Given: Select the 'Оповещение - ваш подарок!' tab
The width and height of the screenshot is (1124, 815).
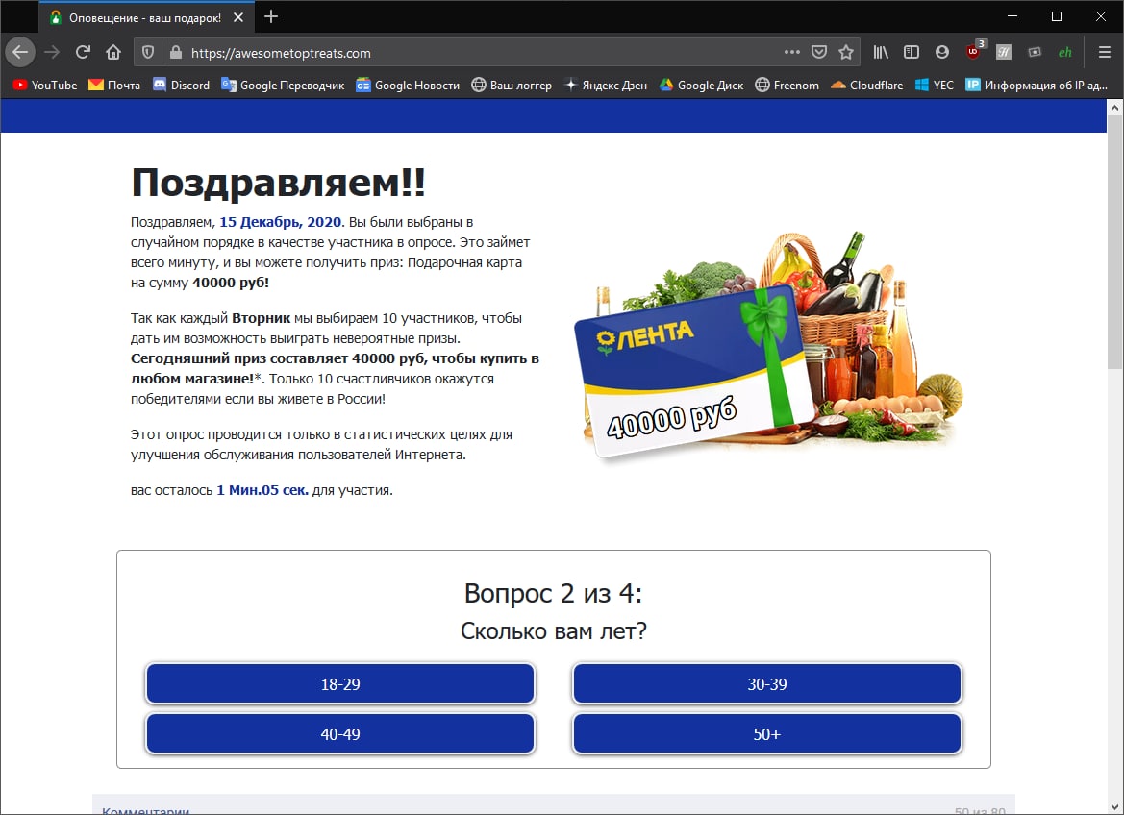Looking at the screenshot, I should 145,17.
